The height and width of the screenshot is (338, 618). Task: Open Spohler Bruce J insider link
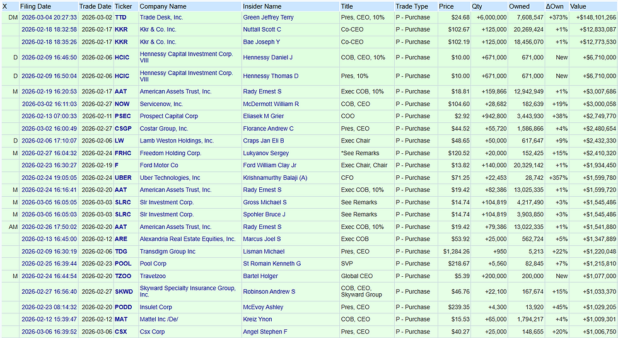click(264, 214)
